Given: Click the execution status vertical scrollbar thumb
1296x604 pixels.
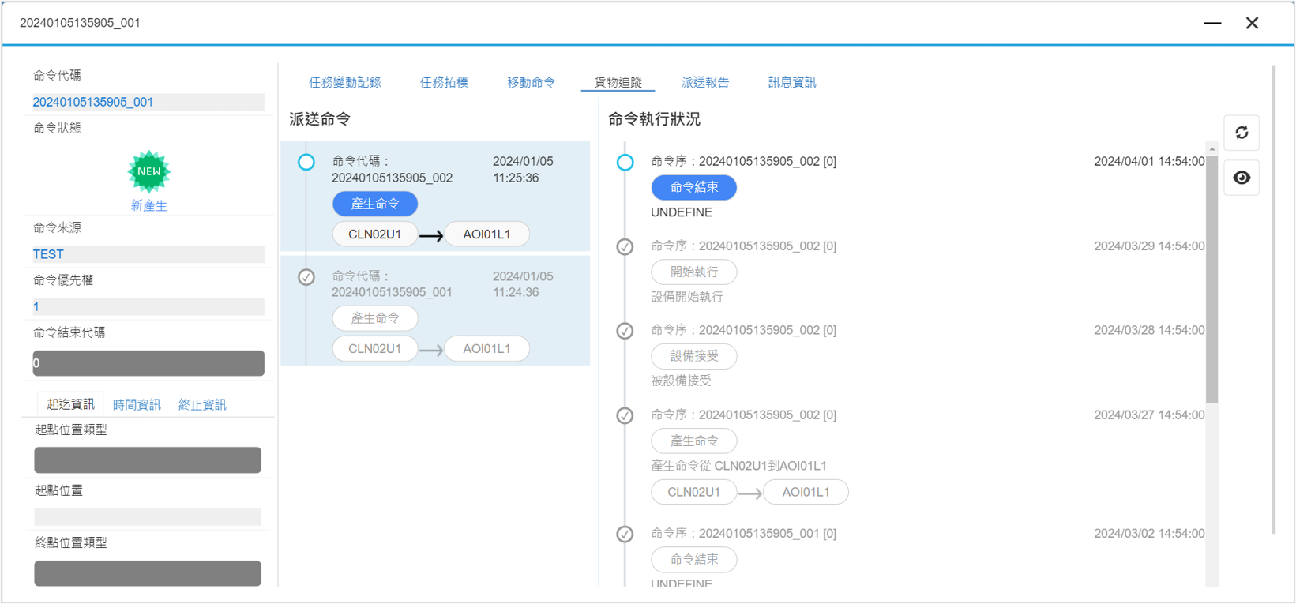Looking at the screenshot, I should click(1211, 276).
